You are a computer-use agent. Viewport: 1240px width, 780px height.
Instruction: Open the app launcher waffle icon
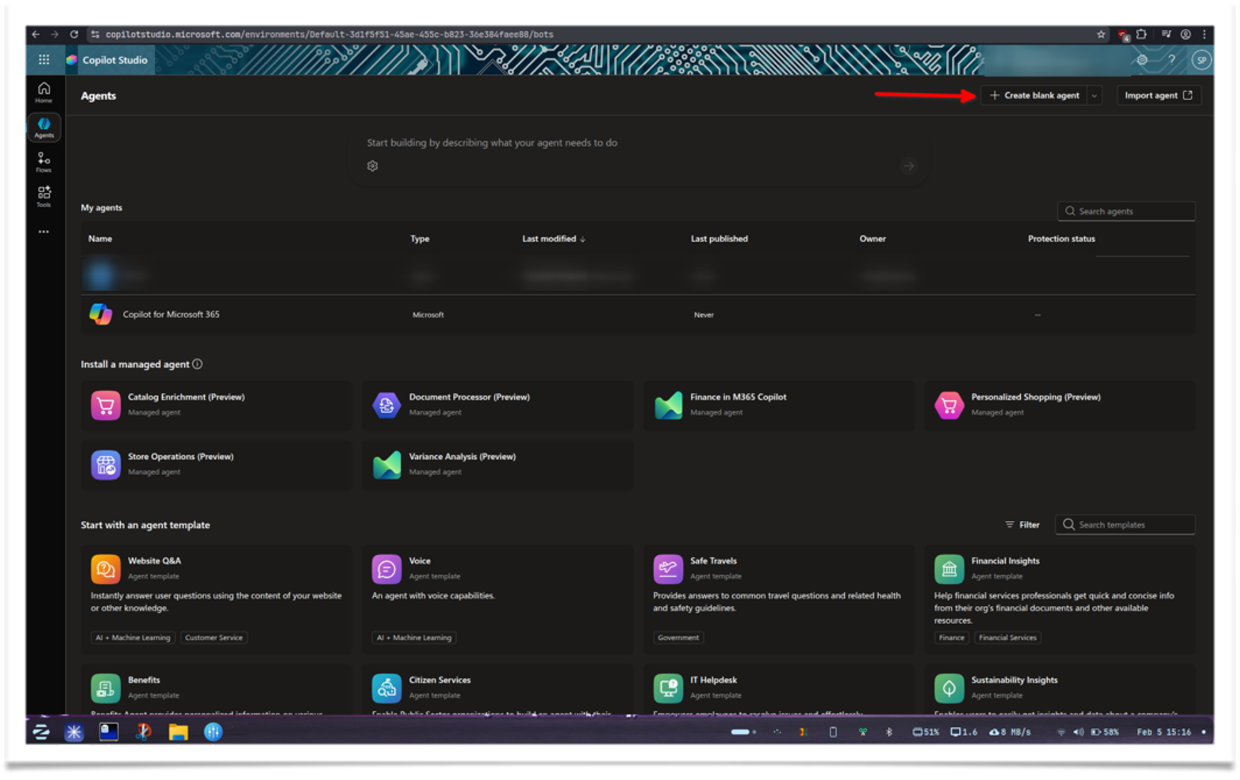click(44, 59)
